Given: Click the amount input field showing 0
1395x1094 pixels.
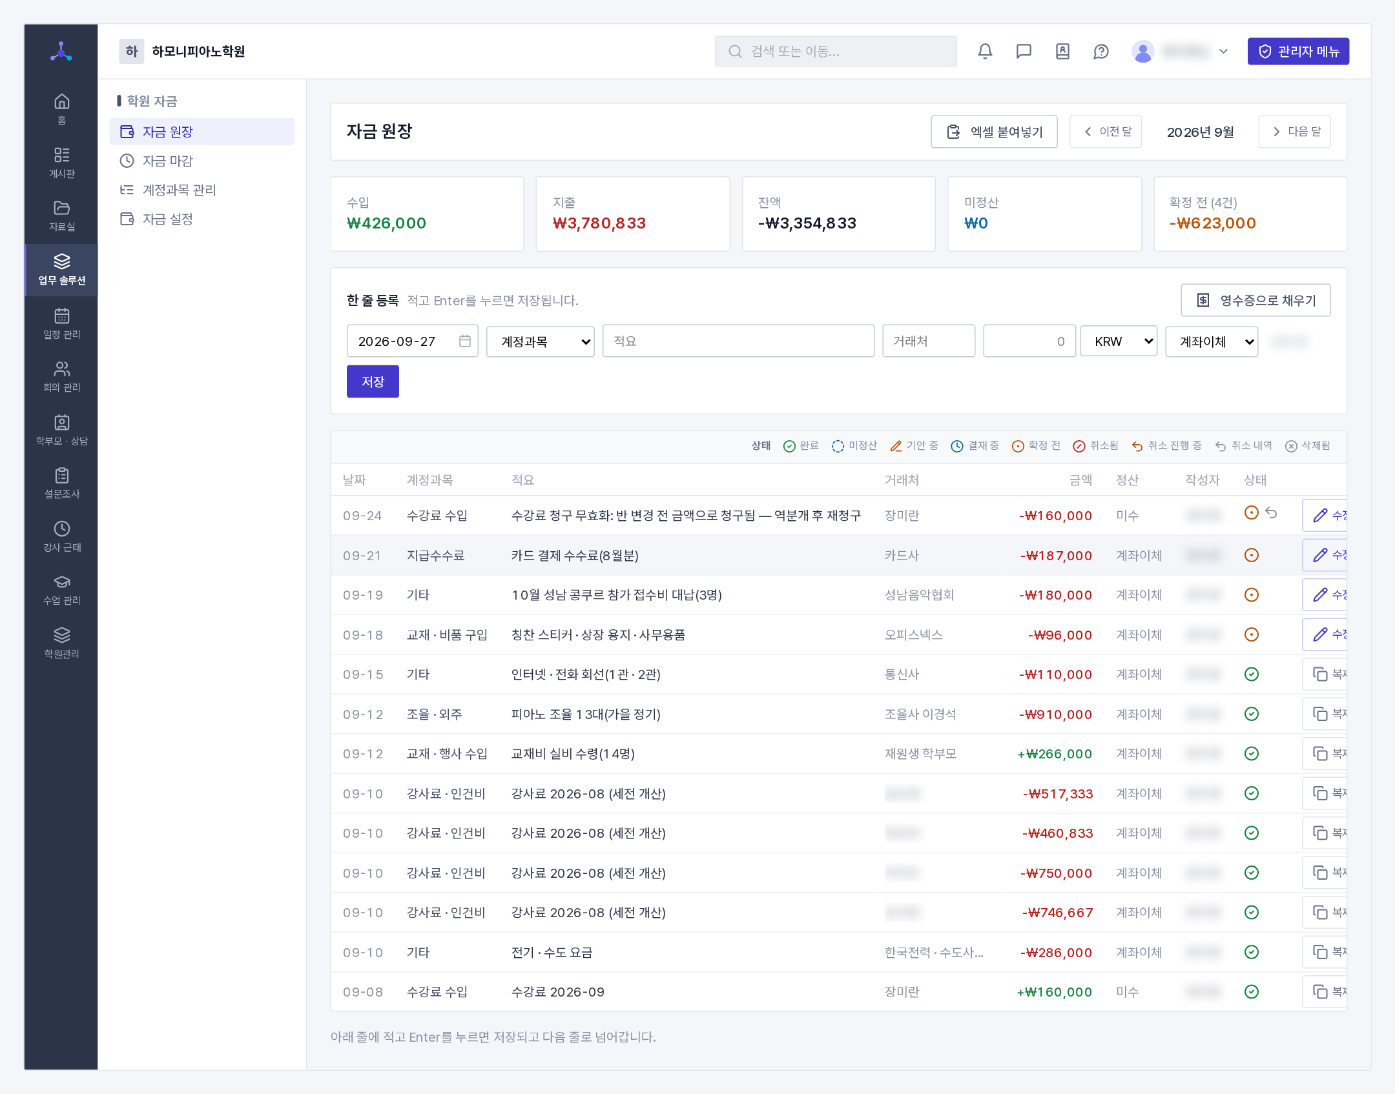Looking at the screenshot, I should 1029,341.
